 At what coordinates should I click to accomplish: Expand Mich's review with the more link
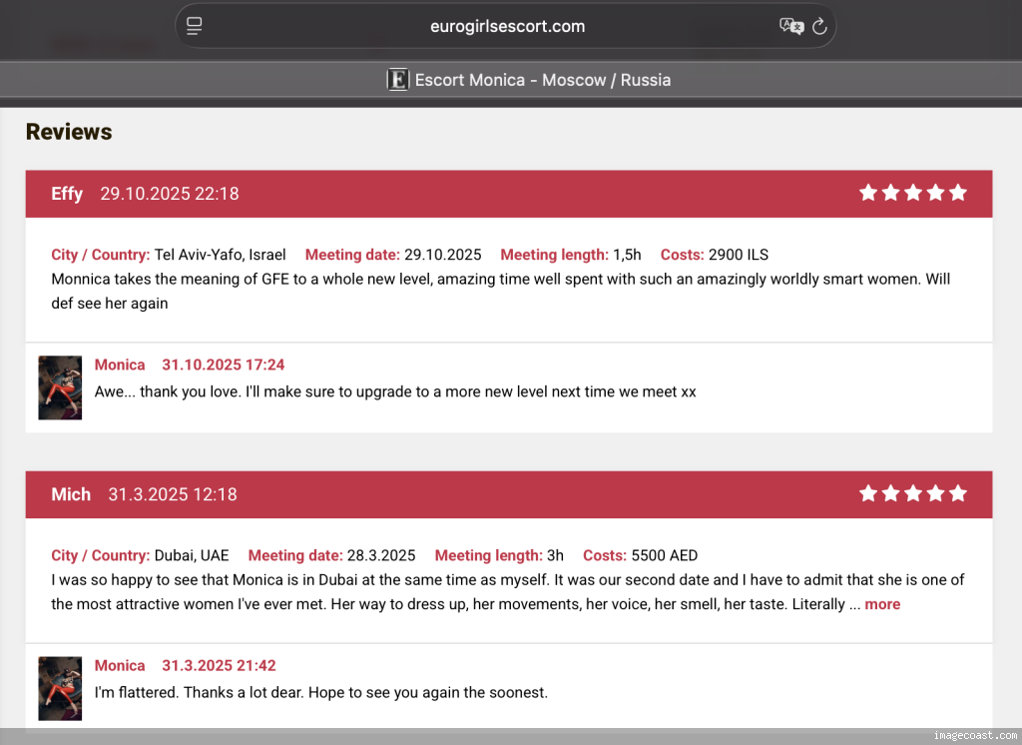click(882, 604)
